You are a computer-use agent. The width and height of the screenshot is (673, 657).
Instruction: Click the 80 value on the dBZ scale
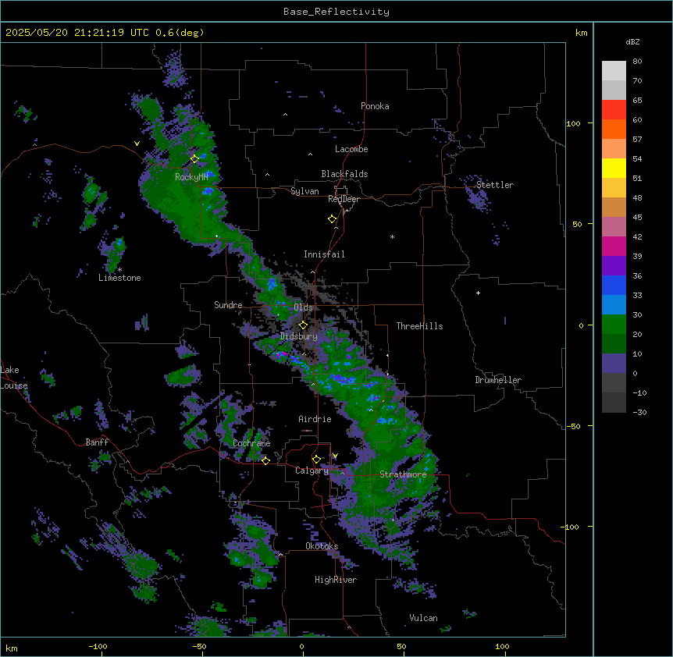click(637, 62)
